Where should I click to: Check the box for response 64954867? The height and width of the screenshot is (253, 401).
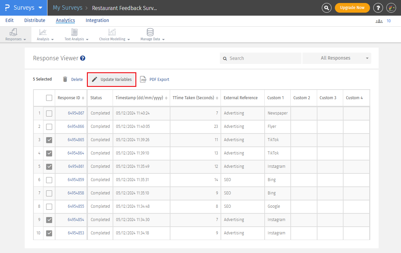coord(49,113)
